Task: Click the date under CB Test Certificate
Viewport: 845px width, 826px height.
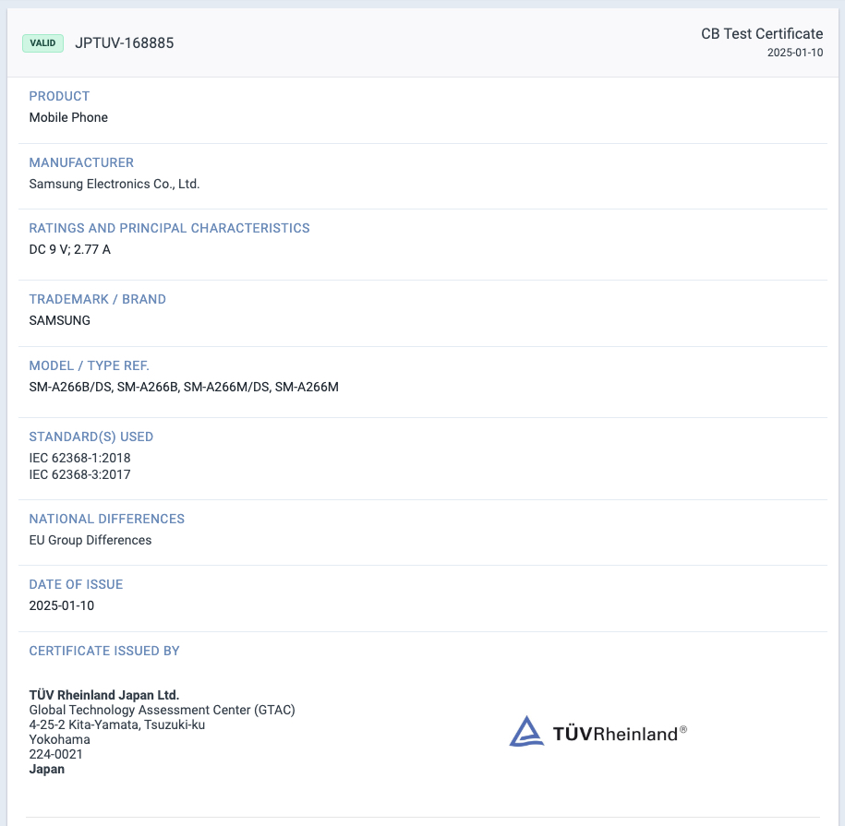Action: click(x=794, y=53)
